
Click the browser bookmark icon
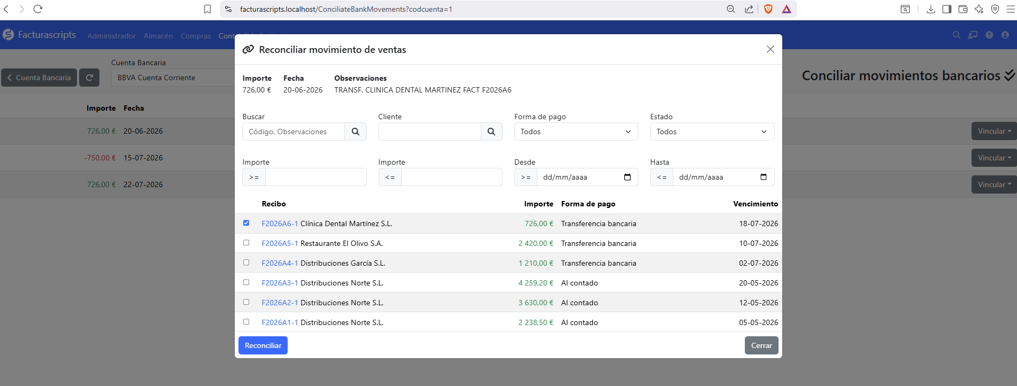point(207,9)
